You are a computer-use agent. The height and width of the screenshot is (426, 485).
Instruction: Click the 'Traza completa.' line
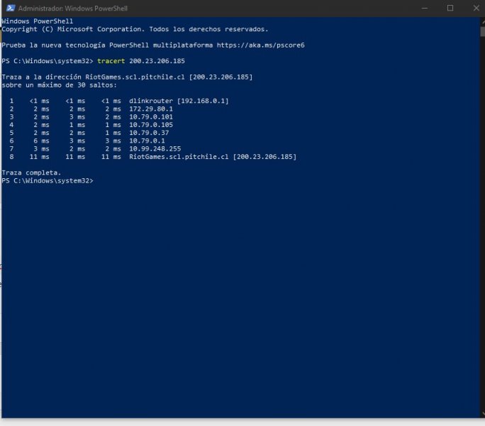click(31, 173)
